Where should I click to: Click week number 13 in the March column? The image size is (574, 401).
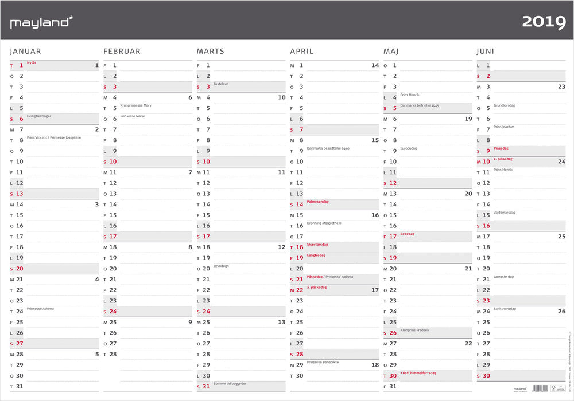pyautogui.click(x=281, y=322)
